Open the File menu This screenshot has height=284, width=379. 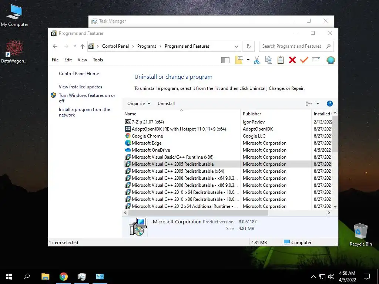[x=55, y=60]
